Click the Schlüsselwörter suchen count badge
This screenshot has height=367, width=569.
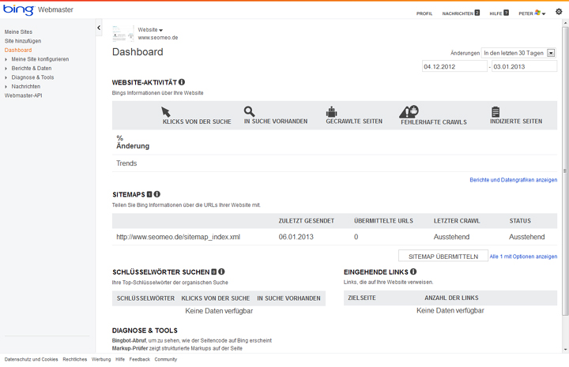[x=213, y=272]
